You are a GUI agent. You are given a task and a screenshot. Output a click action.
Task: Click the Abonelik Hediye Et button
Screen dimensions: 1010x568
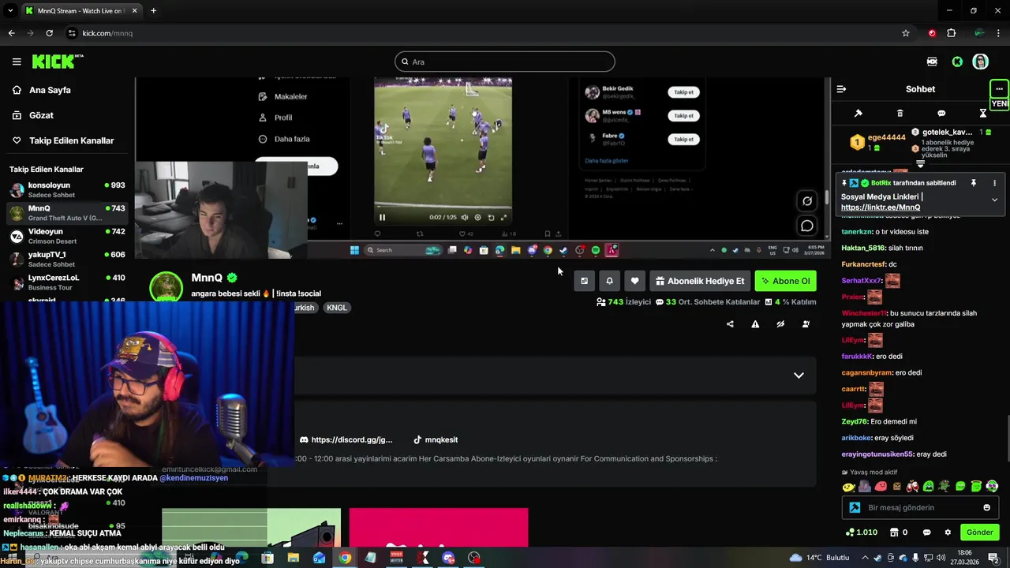point(700,281)
